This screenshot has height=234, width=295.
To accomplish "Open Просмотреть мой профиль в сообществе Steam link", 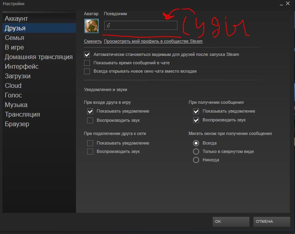I will [153, 42].
